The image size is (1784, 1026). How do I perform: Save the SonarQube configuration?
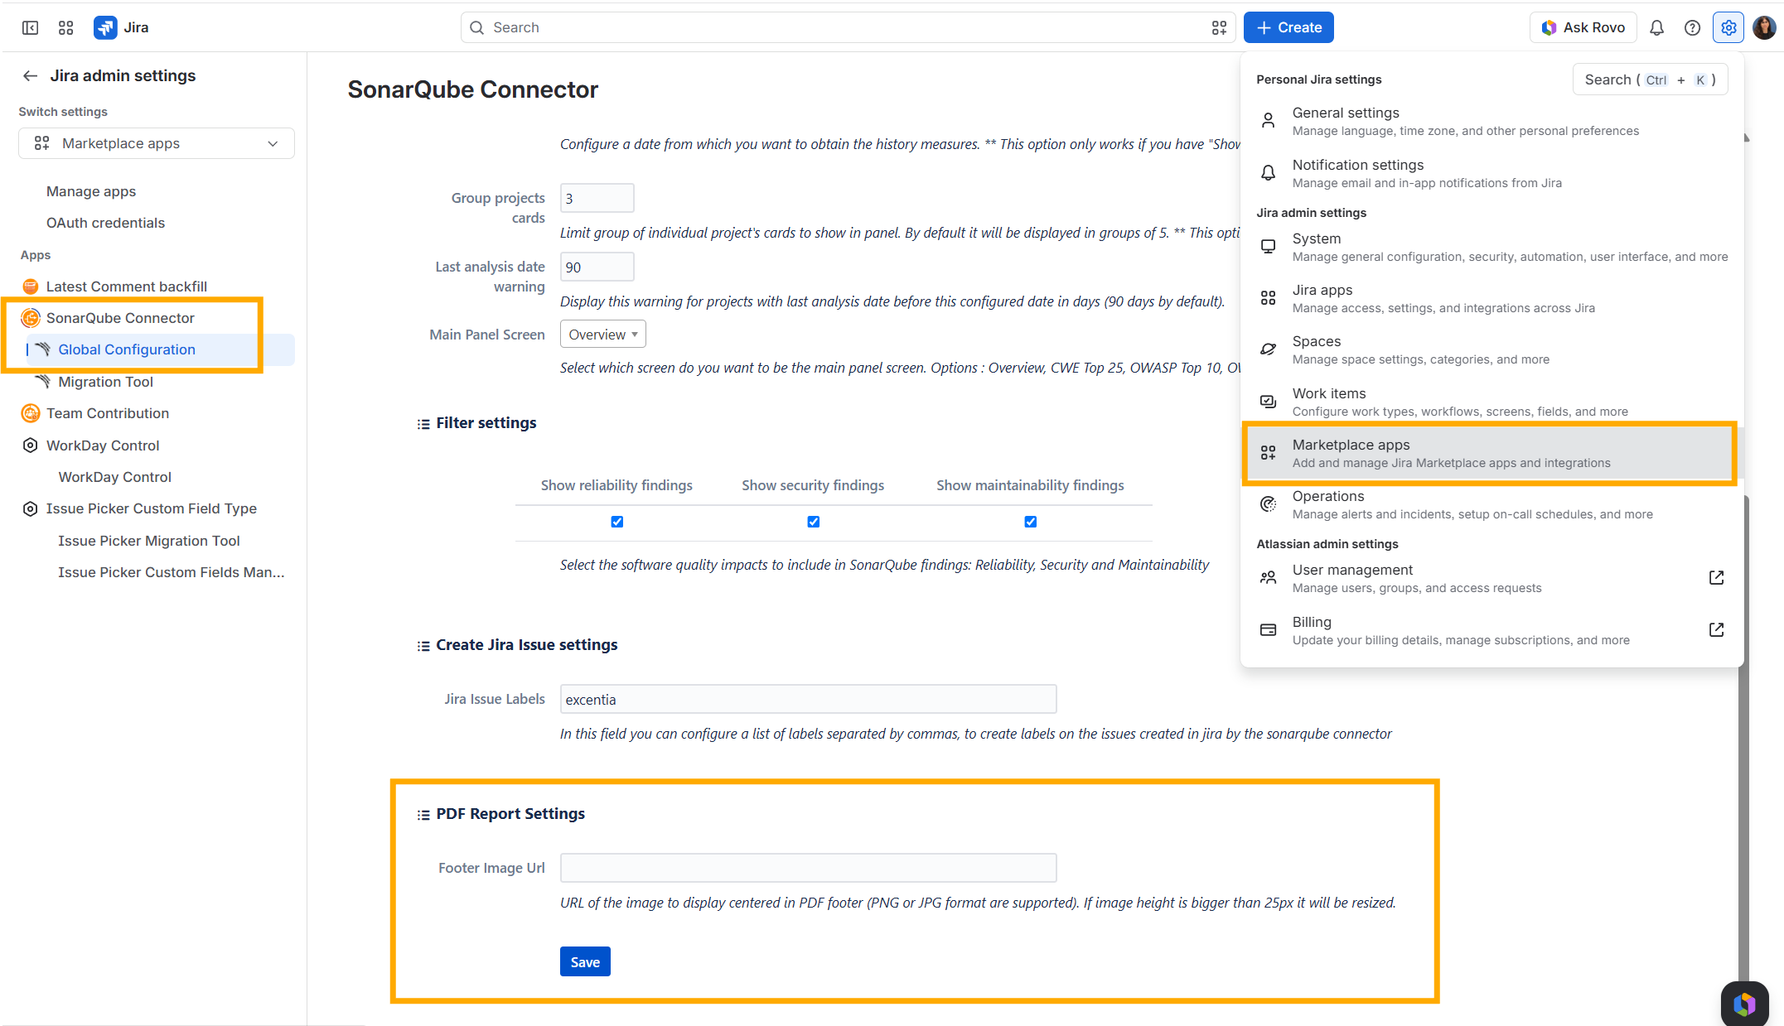point(585,961)
